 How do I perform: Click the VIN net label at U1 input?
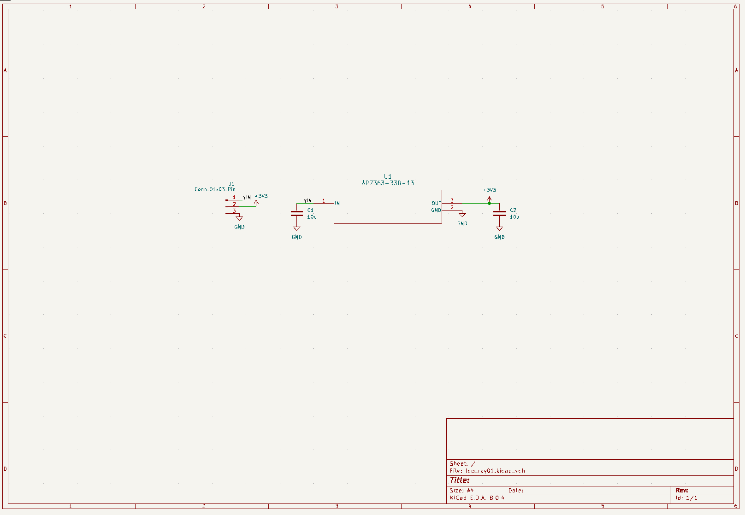307,200
